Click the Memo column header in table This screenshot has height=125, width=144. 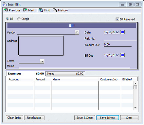(75, 79)
